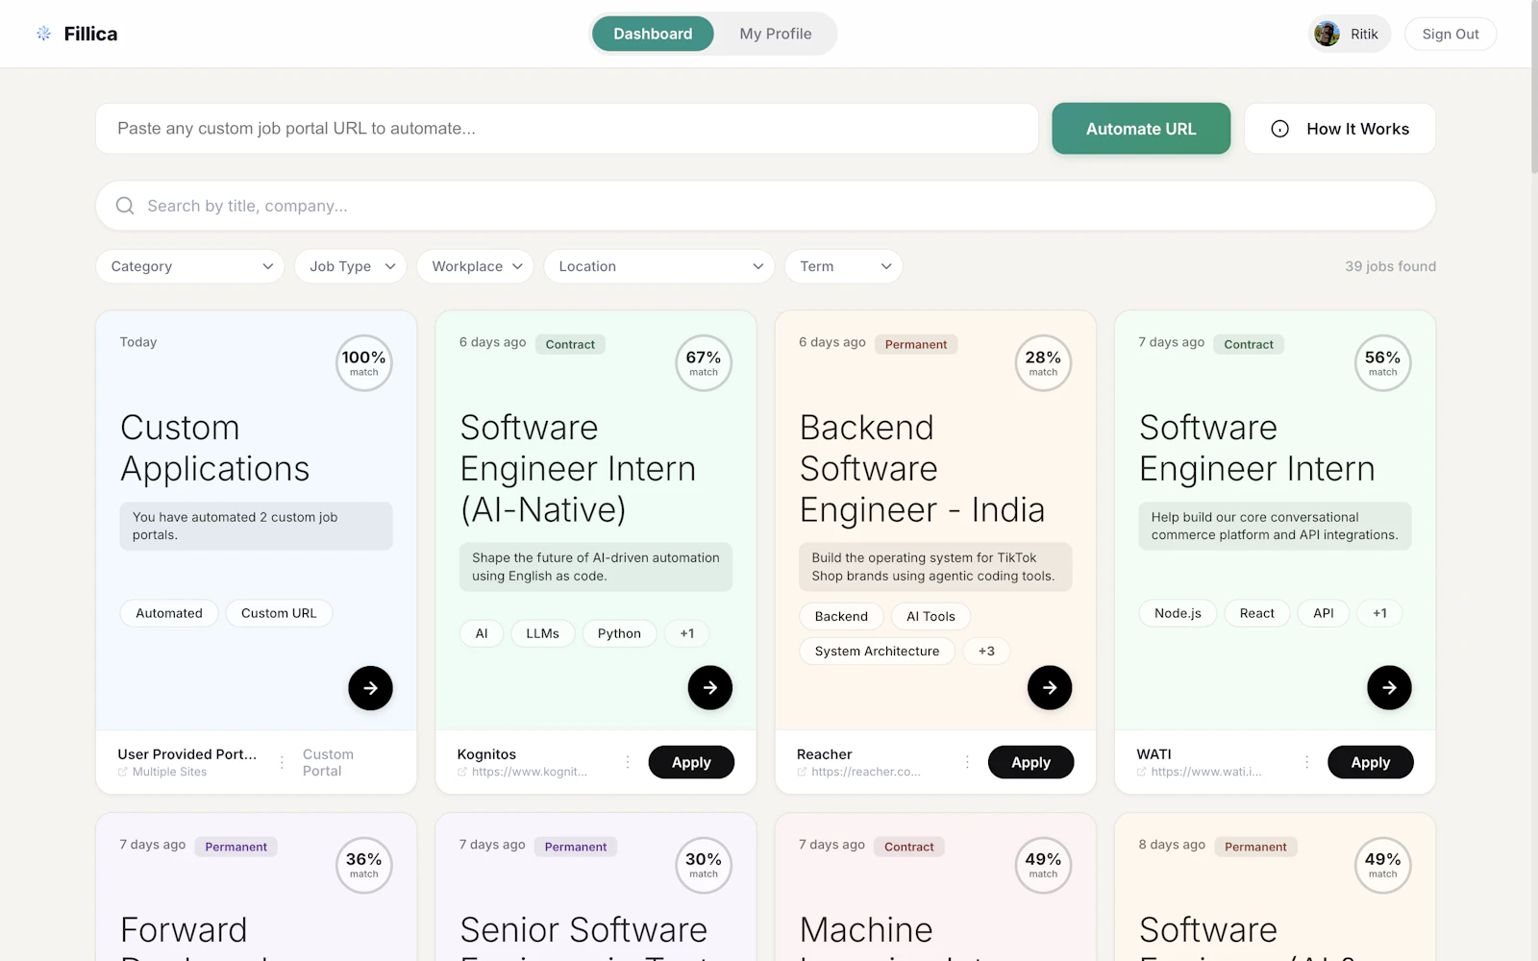Open WATI Software Engineer Intern arrow button
This screenshot has width=1538, height=961.
(x=1389, y=688)
